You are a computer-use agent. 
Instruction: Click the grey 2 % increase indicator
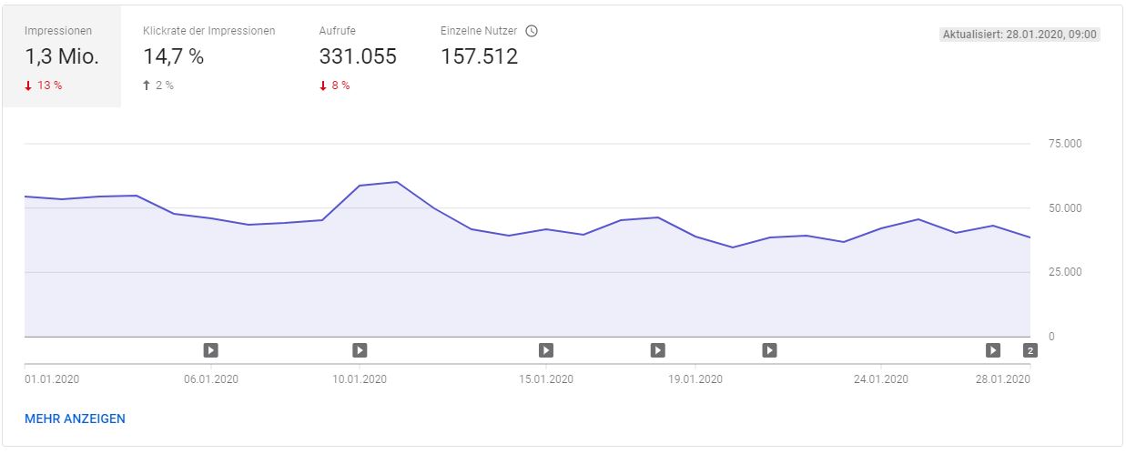(x=158, y=86)
